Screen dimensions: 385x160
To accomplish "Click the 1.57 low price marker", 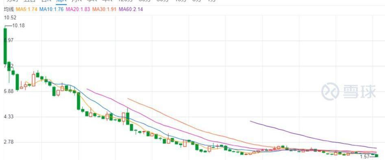I will pyautogui.click(x=365, y=156).
